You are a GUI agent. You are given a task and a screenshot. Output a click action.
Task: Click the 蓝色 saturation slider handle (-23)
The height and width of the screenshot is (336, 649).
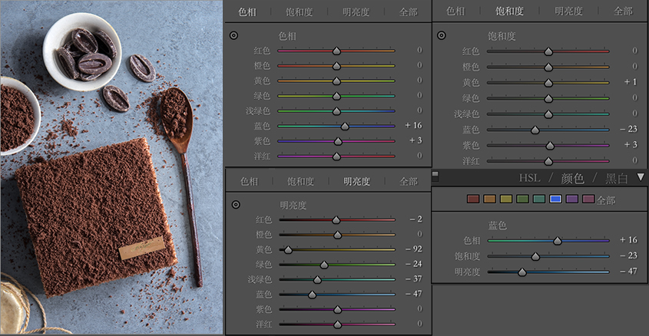click(x=535, y=130)
